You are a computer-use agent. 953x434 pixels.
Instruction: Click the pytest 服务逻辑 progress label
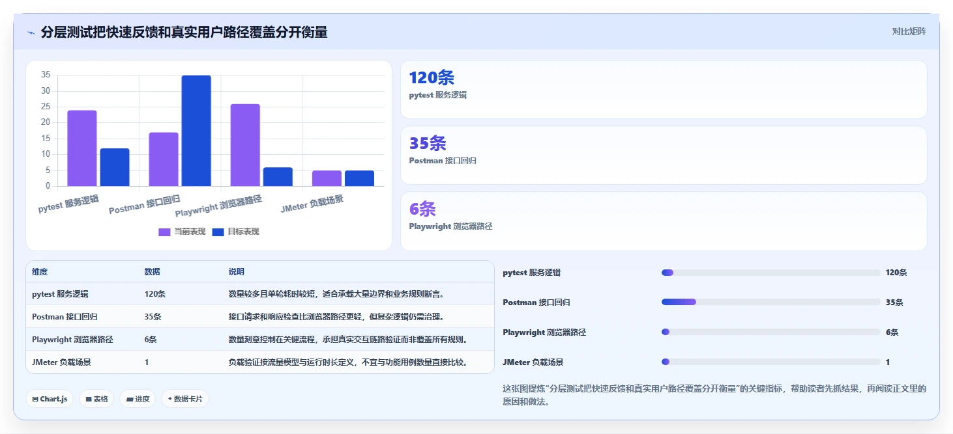click(x=531, y=273)
